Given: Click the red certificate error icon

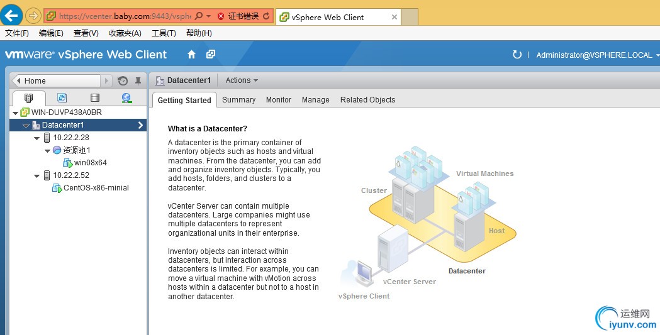Looking at the screenshot, I should (x=221, y=16).
